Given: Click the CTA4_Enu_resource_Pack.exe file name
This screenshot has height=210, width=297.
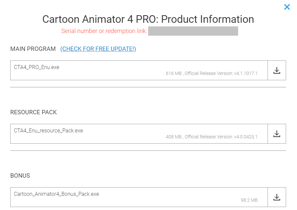Looking at the screenshot, I should click(48, 130).
